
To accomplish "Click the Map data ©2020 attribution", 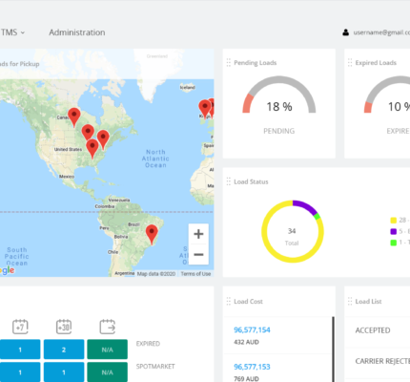I will pyautogui.click(x=156, y=274).
